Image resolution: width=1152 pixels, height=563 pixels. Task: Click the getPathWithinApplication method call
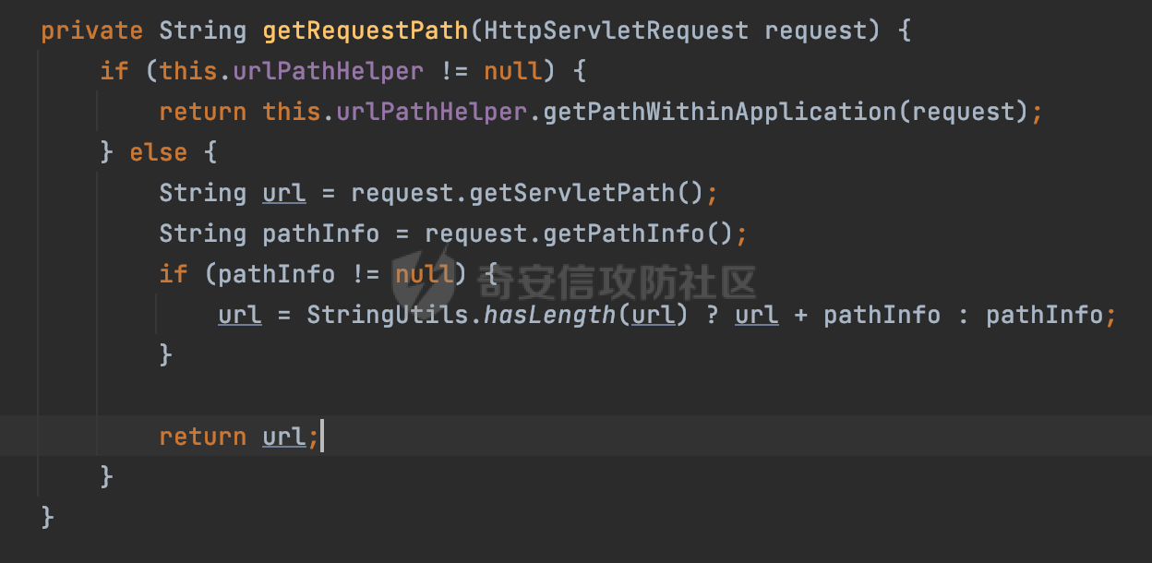click(x=720, y=112)
